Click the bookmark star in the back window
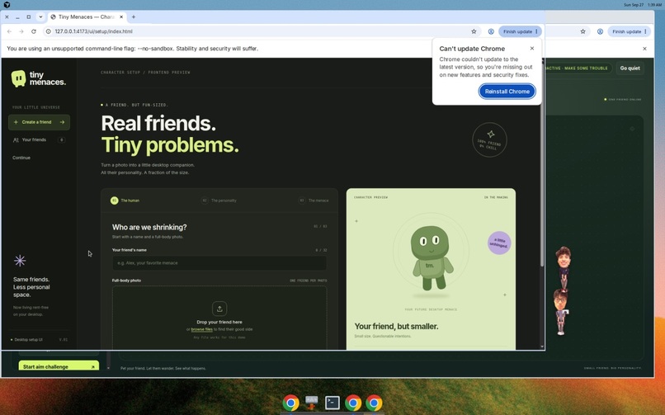The image size is (665, 415). pyautogui.click(x=582, y=31)
